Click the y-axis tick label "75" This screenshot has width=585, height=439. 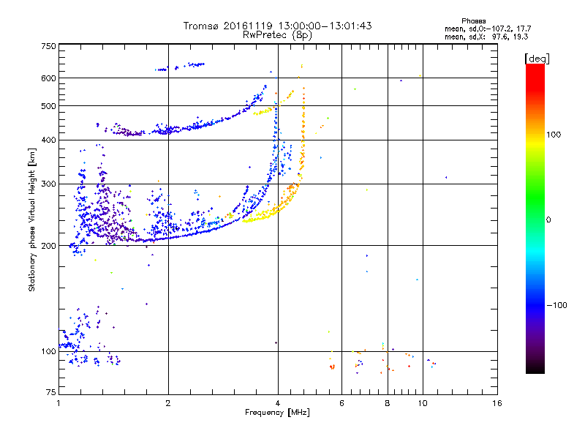tap(51, 392)
